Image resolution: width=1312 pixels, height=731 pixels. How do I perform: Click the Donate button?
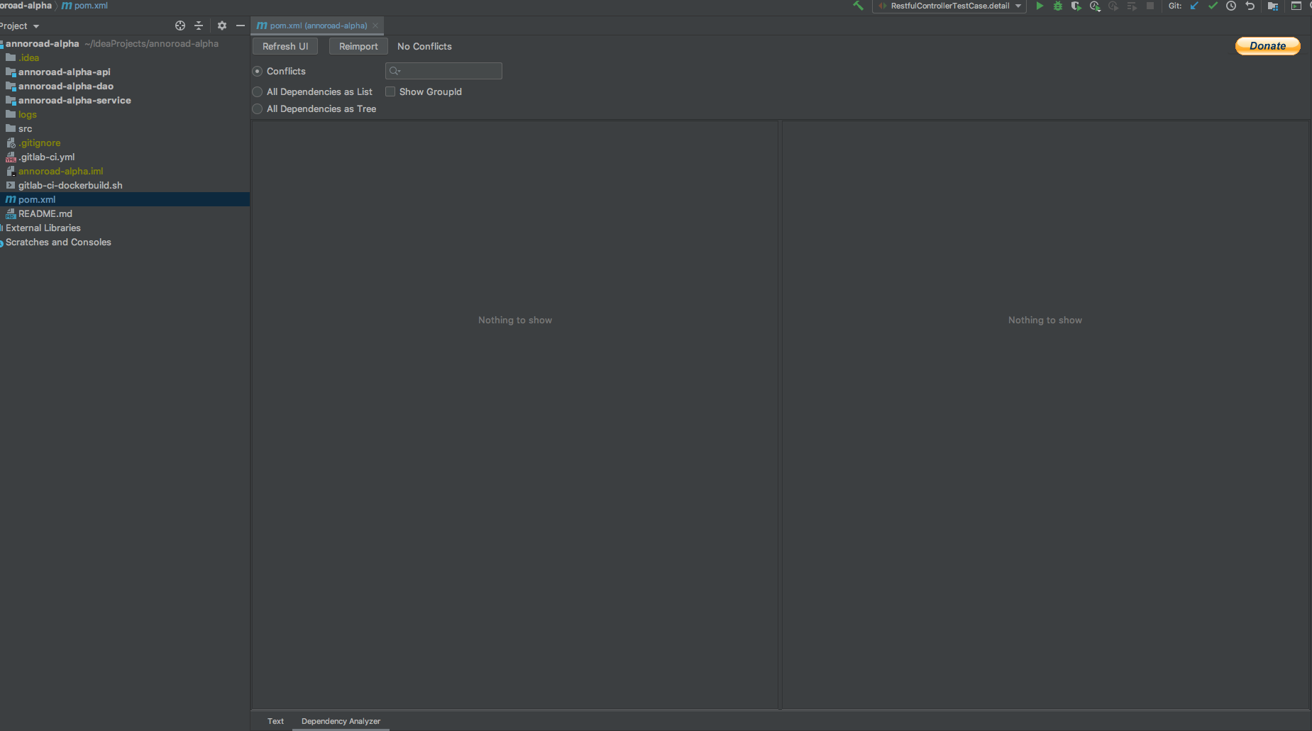(1267, 46)
